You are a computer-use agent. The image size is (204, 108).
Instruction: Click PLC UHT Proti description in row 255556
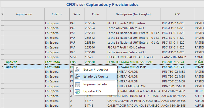click(134, 23)
